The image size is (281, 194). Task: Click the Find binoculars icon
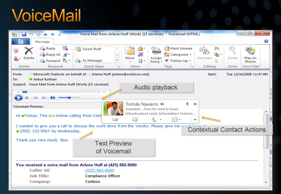coord(216,48)
